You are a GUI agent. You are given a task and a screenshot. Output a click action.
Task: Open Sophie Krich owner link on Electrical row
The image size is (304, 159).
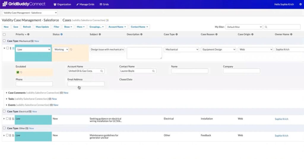click(x=281, y=119)
